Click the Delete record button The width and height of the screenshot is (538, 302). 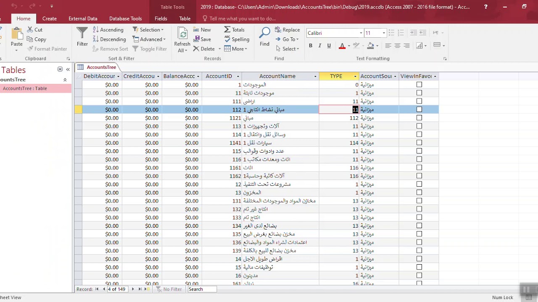click(x=204, y=49)
